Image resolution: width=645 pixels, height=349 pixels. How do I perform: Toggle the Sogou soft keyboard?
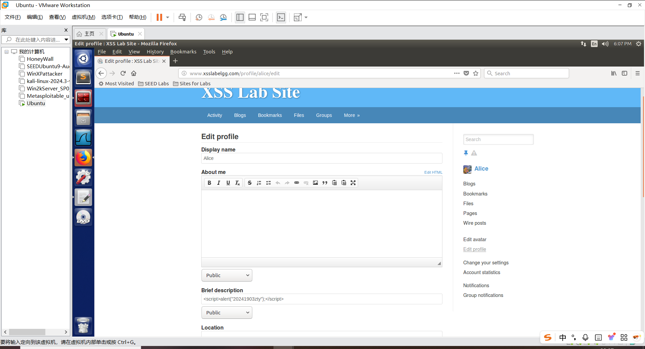pos(598,338)
